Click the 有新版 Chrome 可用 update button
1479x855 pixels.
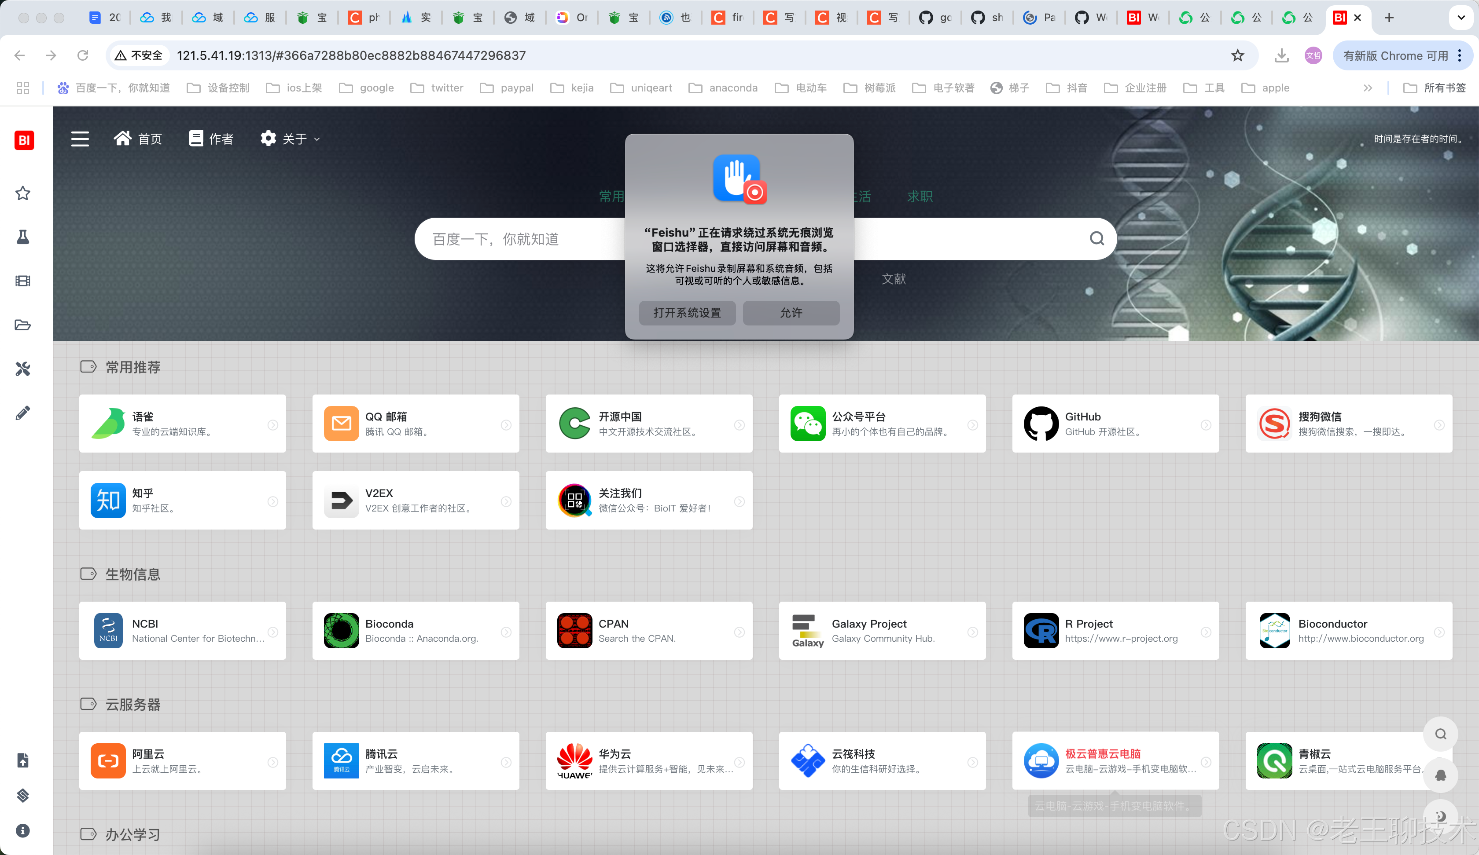pyautogui.click(x=1403, y=55)
